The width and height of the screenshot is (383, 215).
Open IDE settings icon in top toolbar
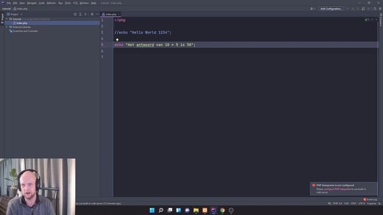381,9
